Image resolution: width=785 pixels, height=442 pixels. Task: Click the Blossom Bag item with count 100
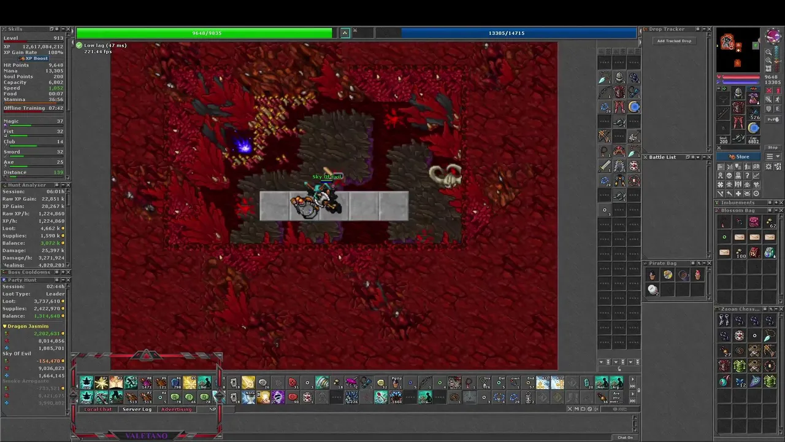click(740, 252)
